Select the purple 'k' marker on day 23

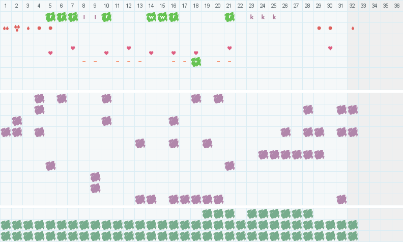coord(252,17)
